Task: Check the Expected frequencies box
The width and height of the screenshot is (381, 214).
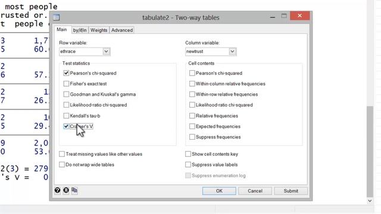Action: pos(192,127)
